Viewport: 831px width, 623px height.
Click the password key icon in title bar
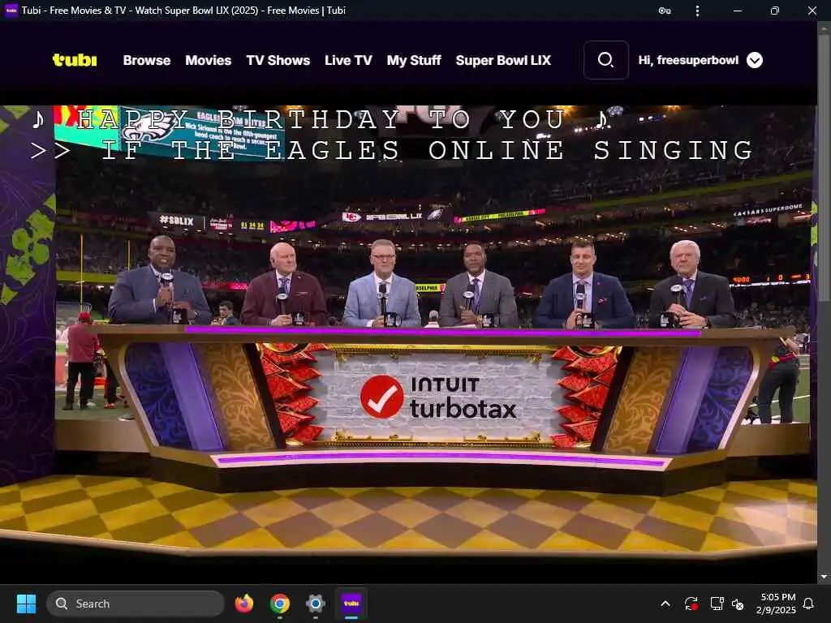click(x=665, y=11)
